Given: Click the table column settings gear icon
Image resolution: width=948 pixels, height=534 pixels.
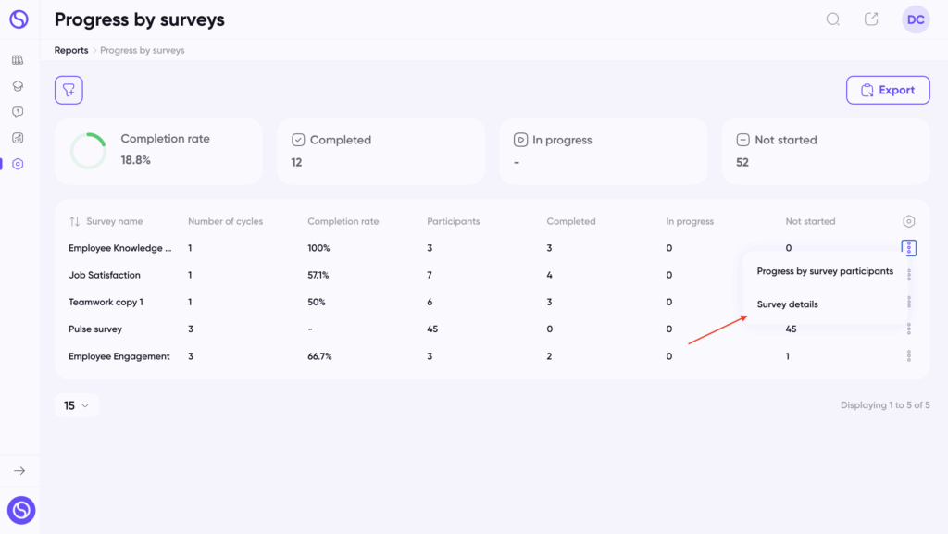Looking at the screenshot, I should click(x=909, y=222).
